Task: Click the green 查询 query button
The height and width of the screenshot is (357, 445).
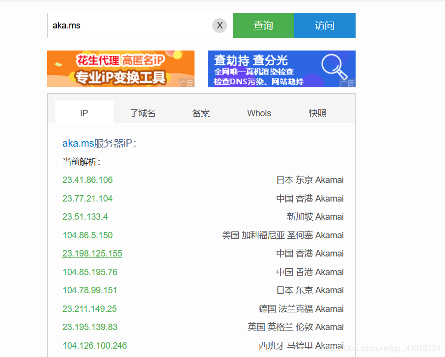Action: pos(263,25)
